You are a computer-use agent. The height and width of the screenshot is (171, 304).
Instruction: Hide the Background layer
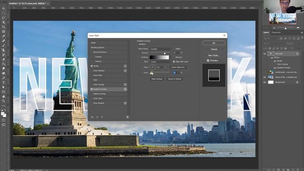pyautogui.click(x=265, y=82)
